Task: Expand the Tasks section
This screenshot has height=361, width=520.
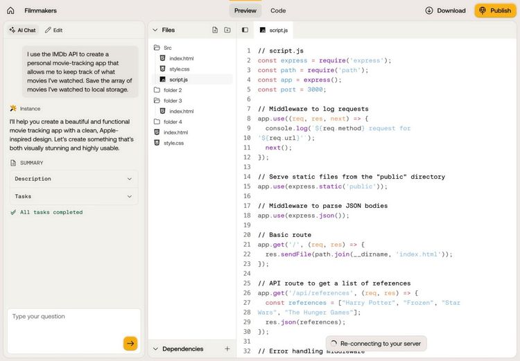Action: coord(74,196)
